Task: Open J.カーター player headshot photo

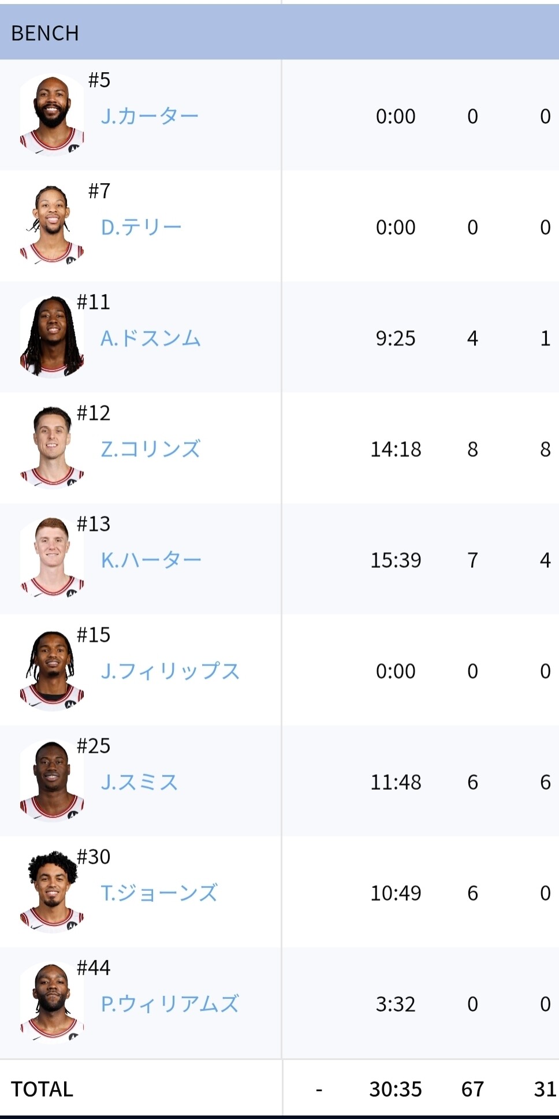Action: [52, 115]
